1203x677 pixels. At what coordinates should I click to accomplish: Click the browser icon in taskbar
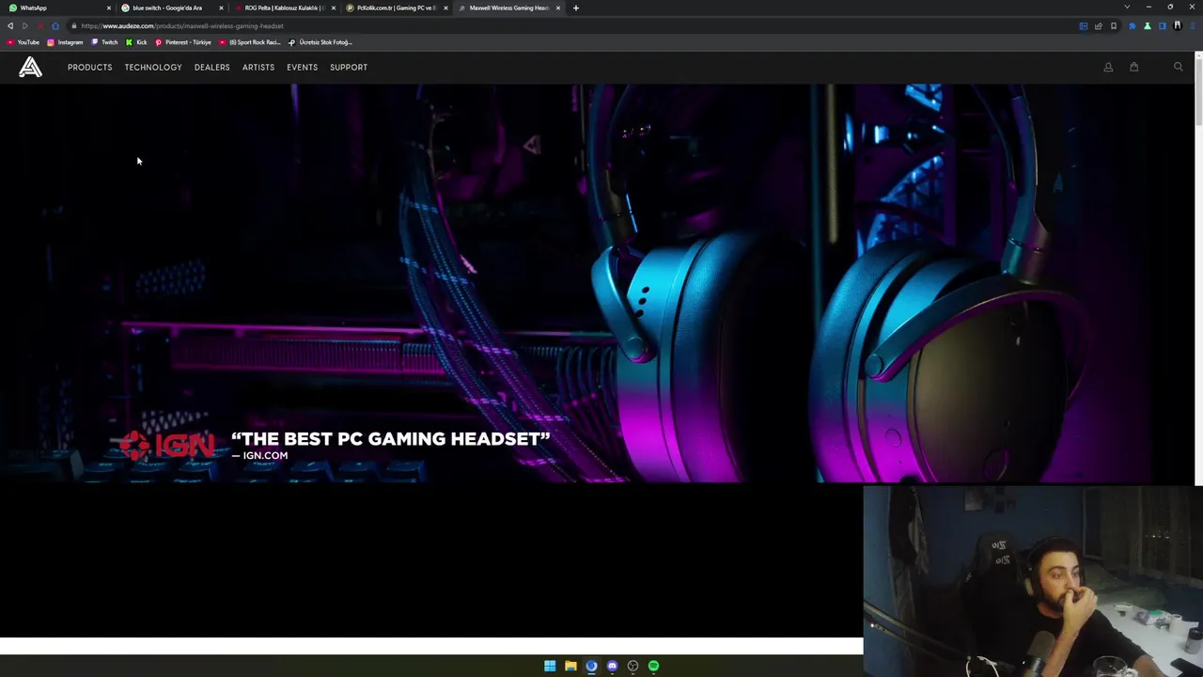[x=591, y=666]
